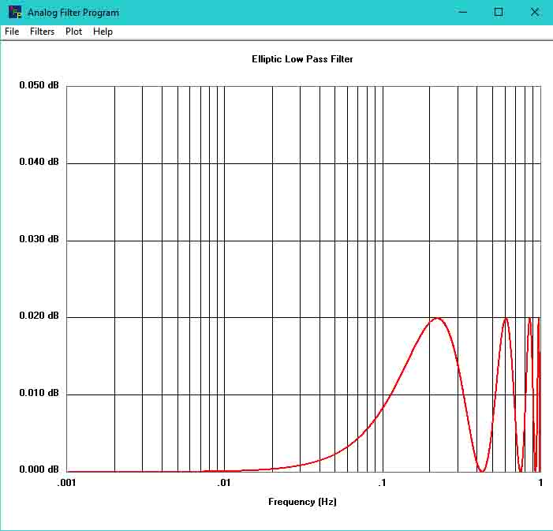Image resolution: width=553 pixels, height=531 pixels.
Task: Open the Help menu
Action: [103, 32]
